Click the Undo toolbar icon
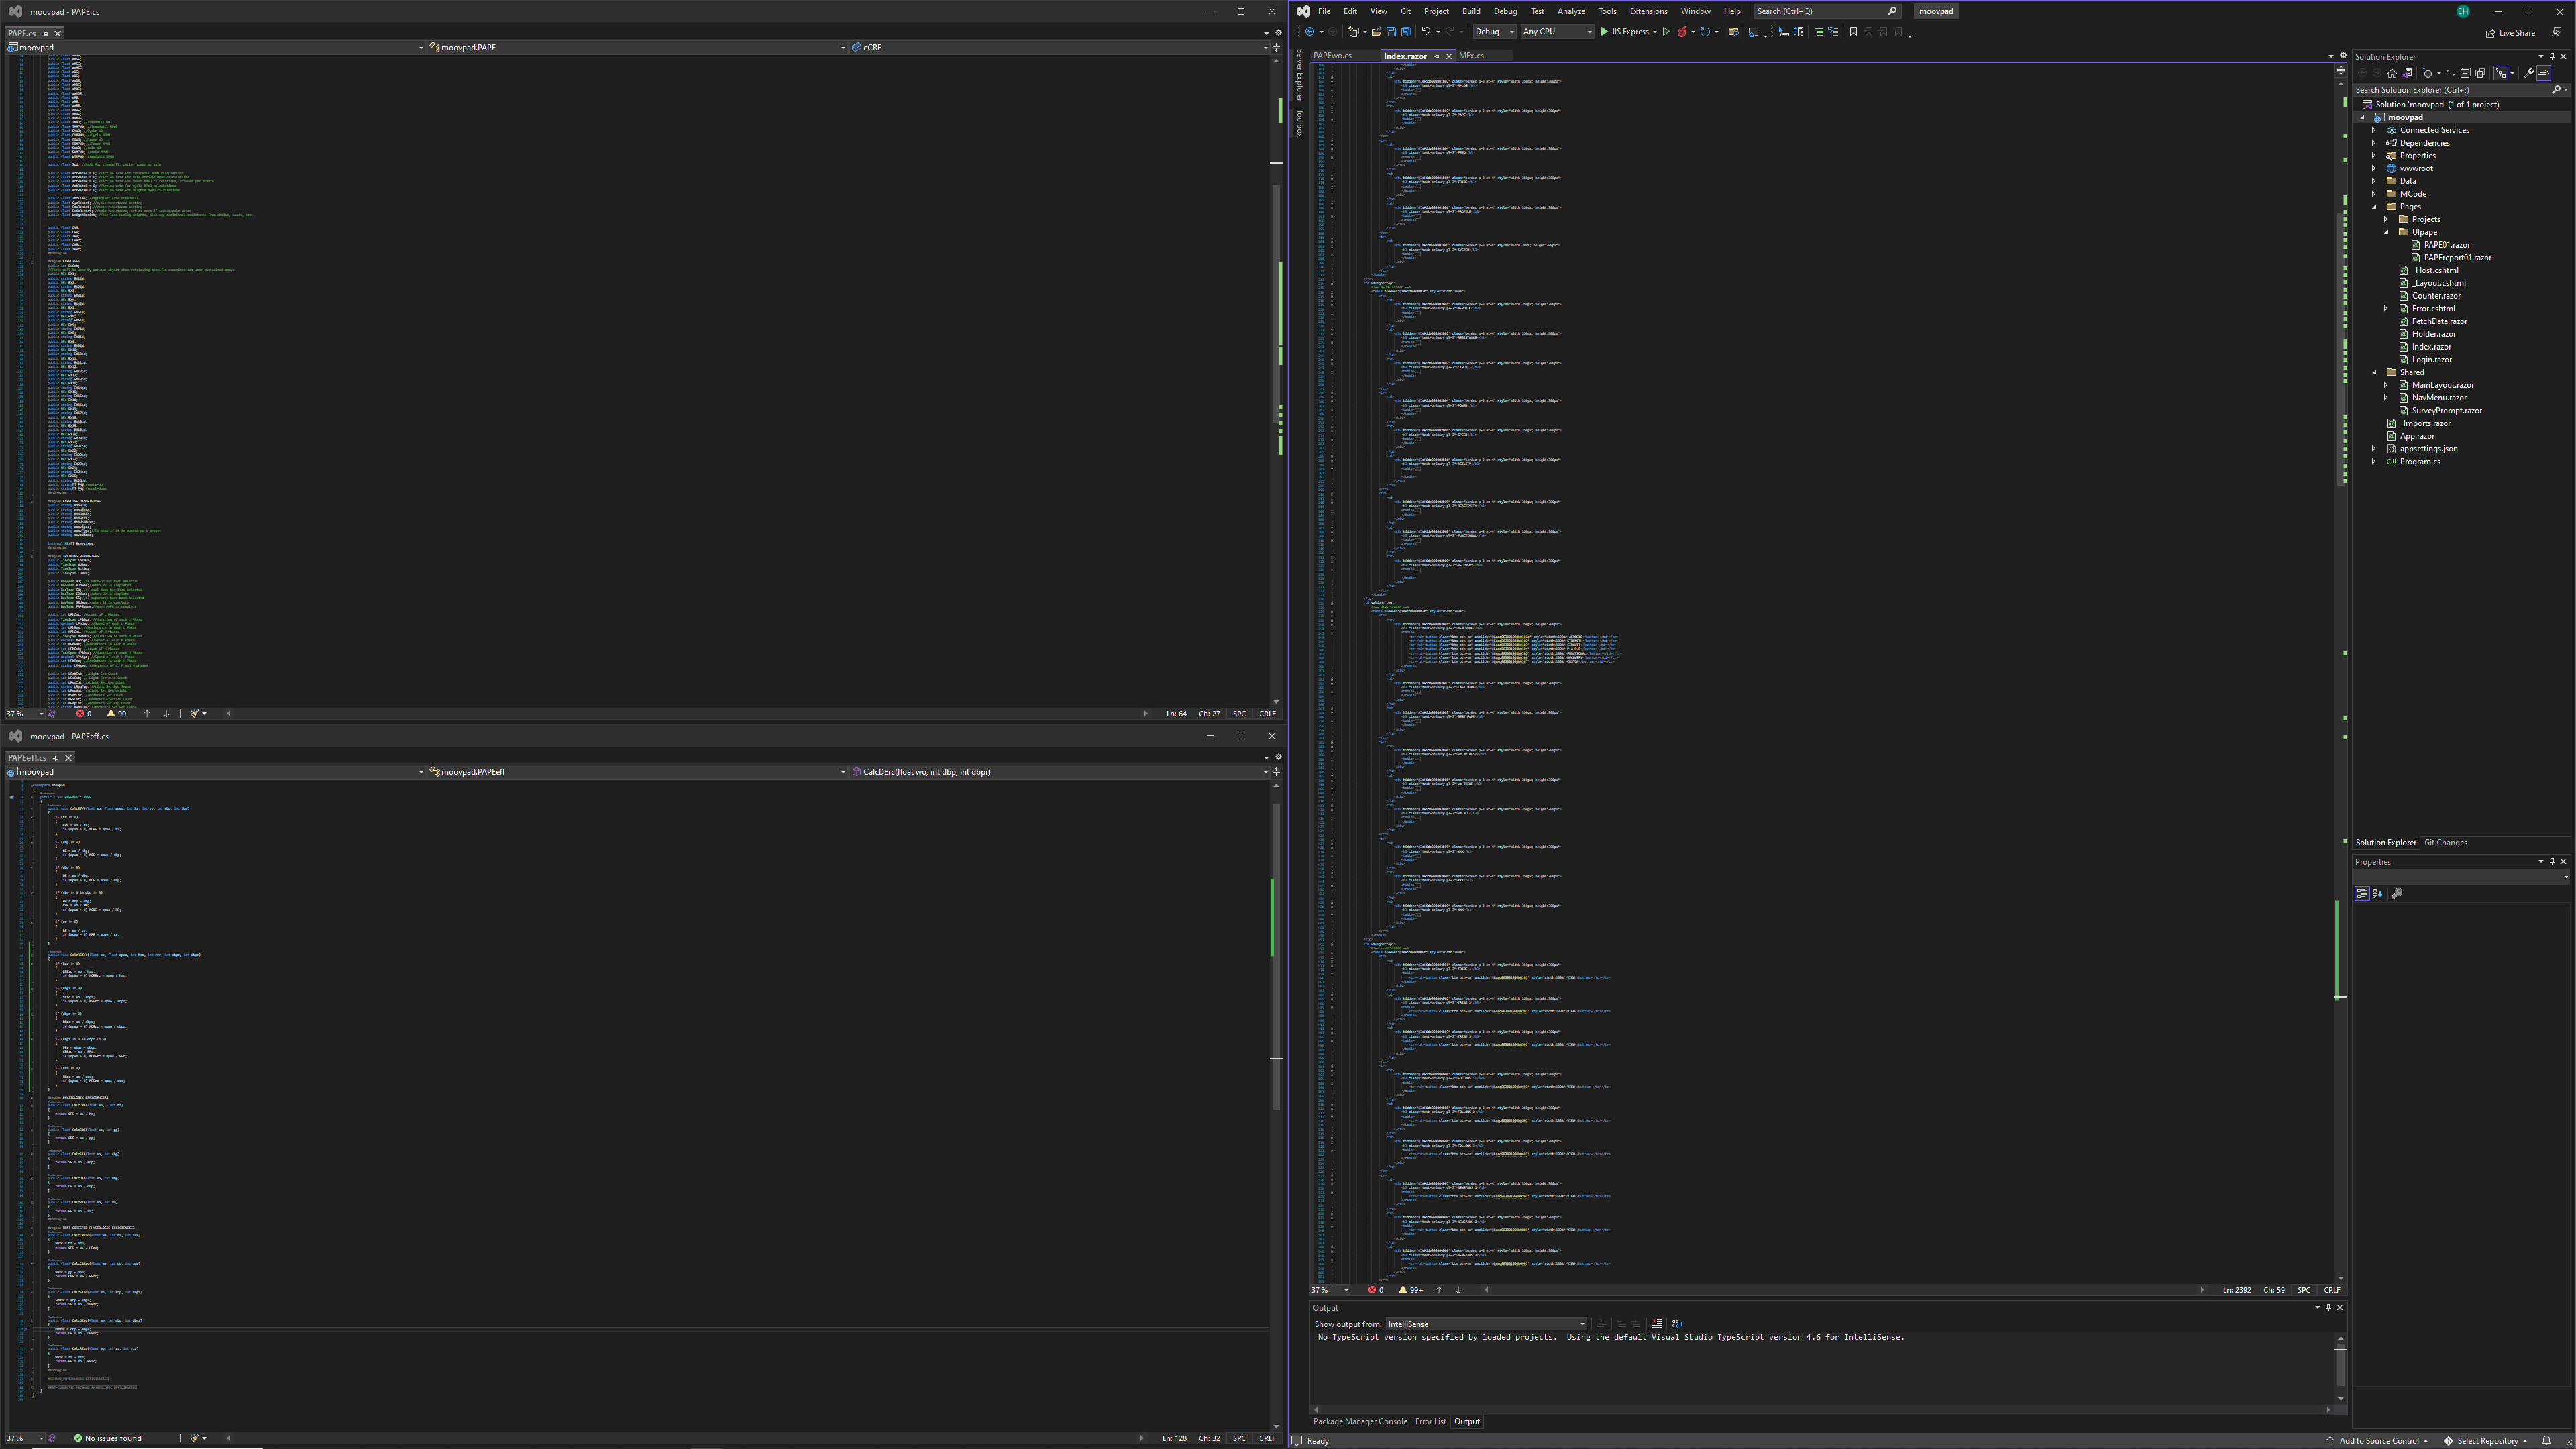 click(1426, 32)
